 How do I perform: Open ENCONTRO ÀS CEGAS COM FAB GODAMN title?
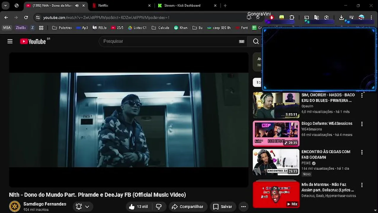click(x=326, y=154)
